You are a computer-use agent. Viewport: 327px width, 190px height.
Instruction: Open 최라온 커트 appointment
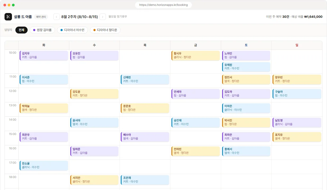(x=246, y=137)
